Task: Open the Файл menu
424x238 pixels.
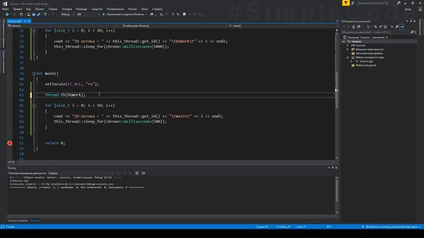Action: tap(5, 9)
